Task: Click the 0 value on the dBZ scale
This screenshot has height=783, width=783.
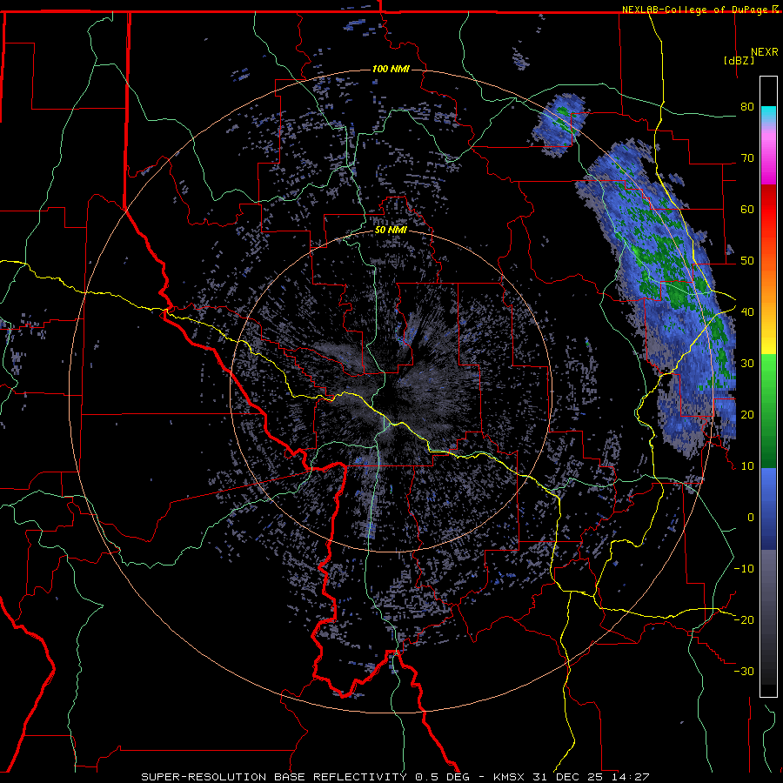Action: 751,518
